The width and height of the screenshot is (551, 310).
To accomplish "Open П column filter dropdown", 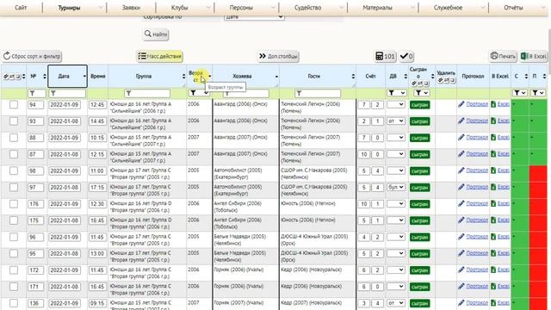I will 537,93.
